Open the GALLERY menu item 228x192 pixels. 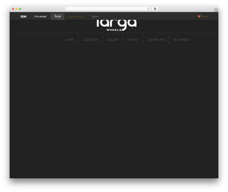tap(113, 39)
